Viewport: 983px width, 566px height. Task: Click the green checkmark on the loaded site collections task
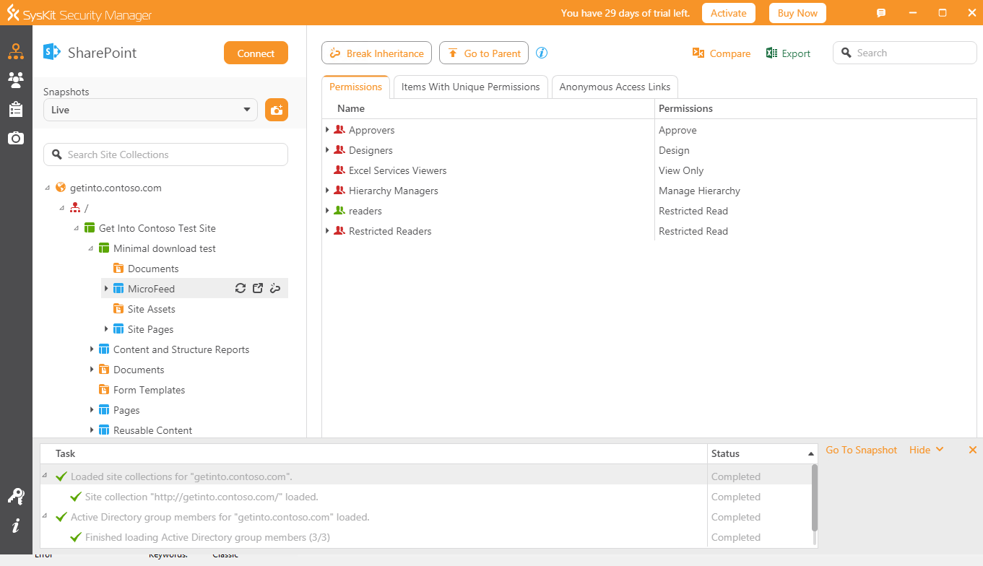click(x=61, y=476)
